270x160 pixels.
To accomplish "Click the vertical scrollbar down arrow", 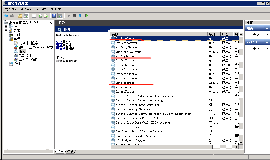I will (x=241, y=143).
